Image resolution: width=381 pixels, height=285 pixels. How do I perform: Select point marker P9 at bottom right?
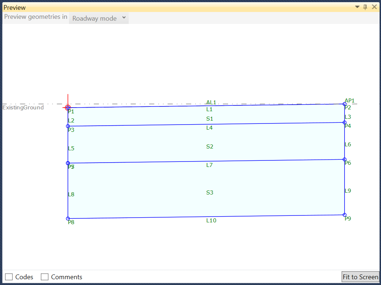point(344,215)
